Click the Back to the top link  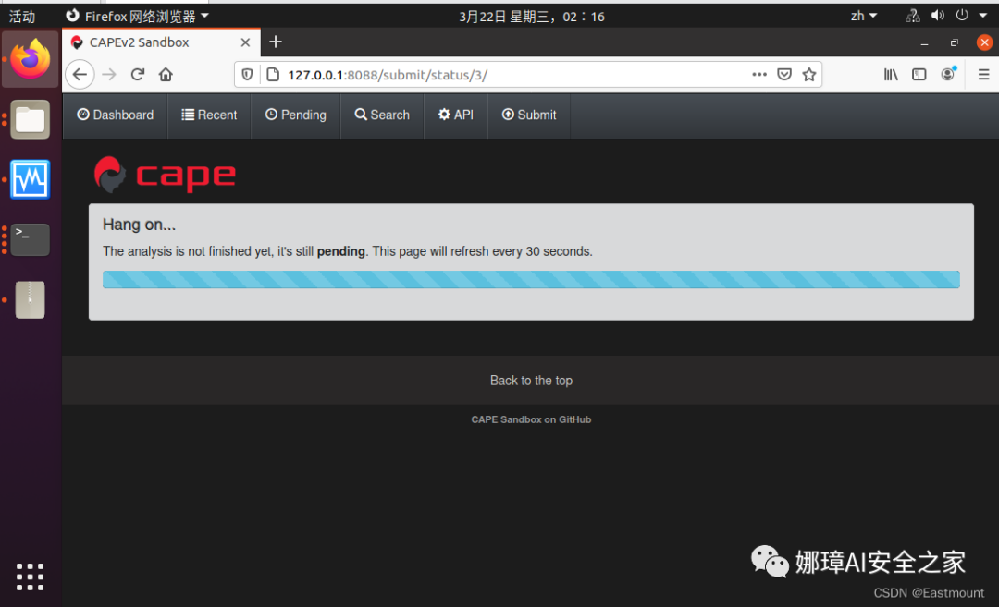(531, 381)
